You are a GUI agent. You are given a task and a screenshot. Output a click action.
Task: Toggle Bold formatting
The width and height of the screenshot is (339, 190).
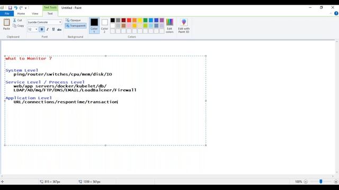coord(42,30)
